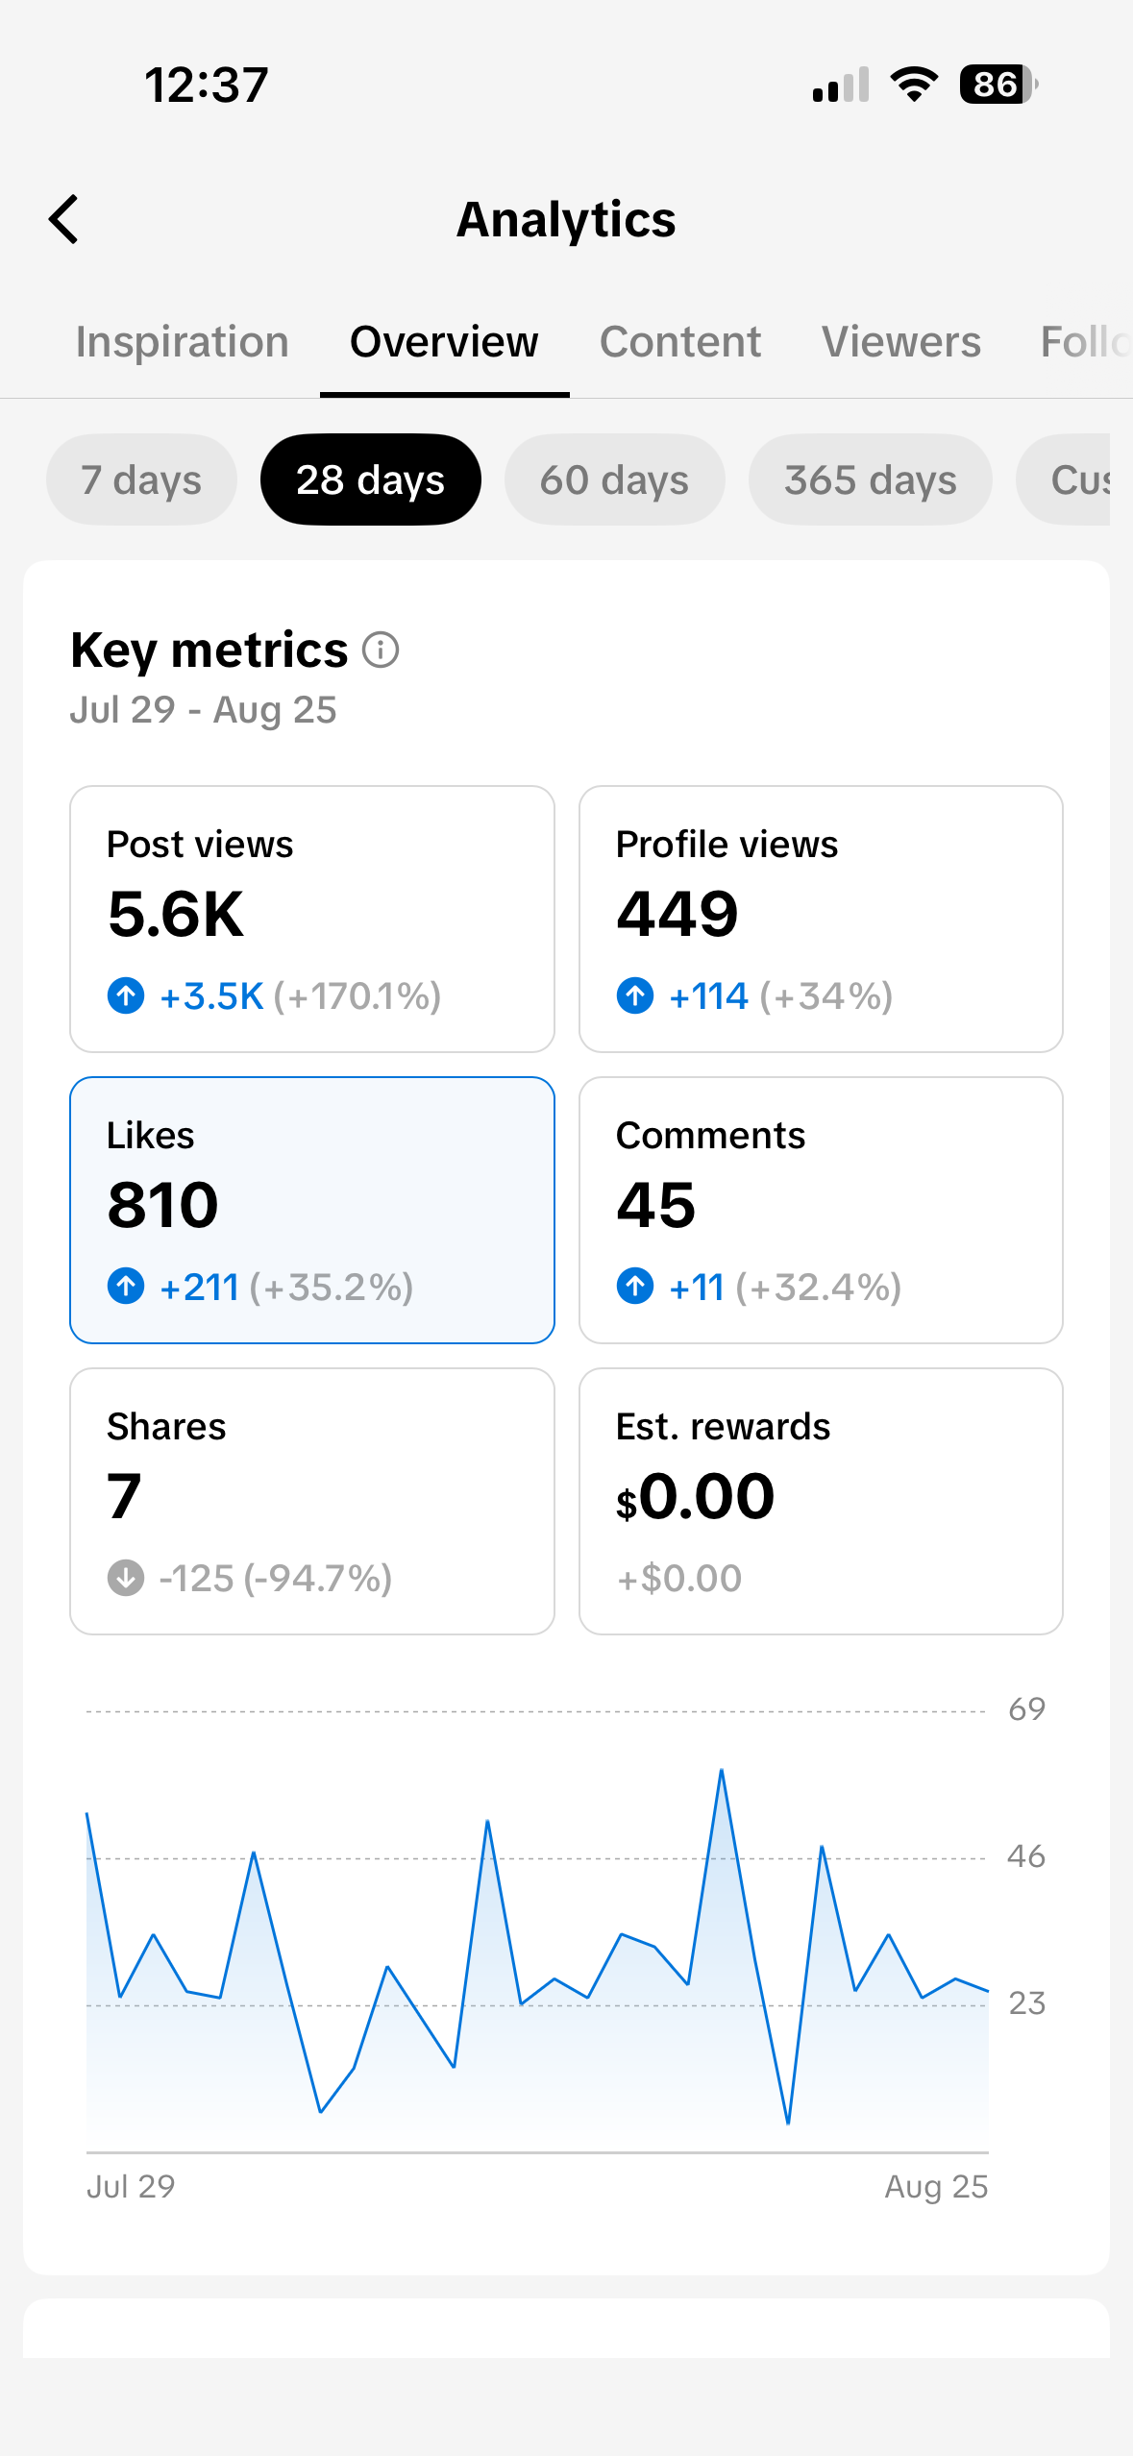Screen dimensions: 1133x2456
Task: Switch to the Content tab
Action: pyautogui.click(x=680, y=342)
